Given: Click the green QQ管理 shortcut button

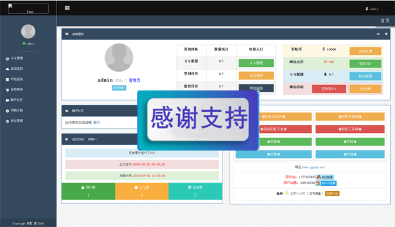Looking at the screenshot, I should 256,63.
